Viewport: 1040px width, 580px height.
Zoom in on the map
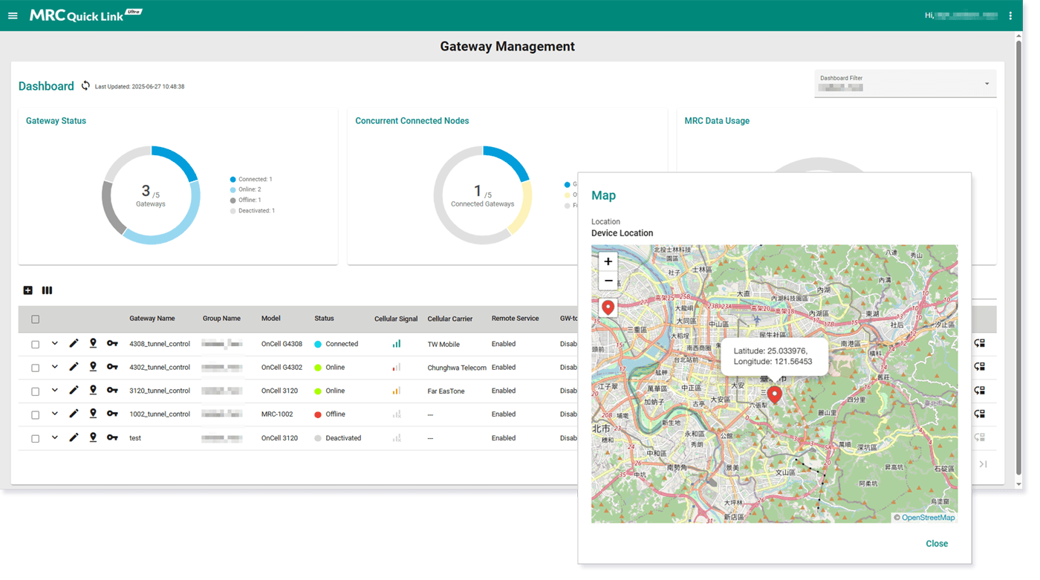click(608, 261)
